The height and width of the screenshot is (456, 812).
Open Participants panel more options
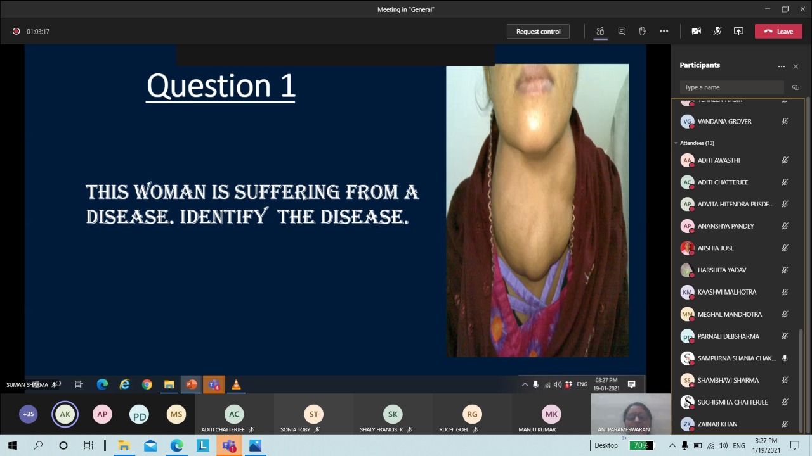(781, 66)
